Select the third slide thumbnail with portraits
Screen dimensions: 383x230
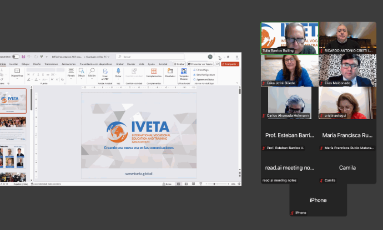[13, 157]
